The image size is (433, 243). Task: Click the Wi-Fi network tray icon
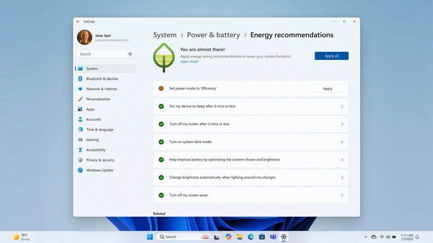coord(382,237)
